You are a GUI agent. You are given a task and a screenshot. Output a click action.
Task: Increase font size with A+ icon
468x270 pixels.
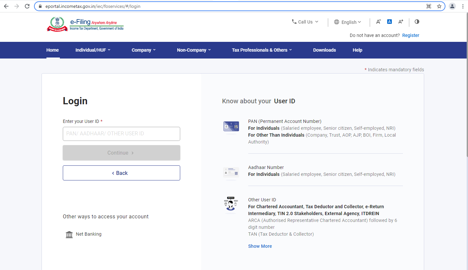(401, 22)
